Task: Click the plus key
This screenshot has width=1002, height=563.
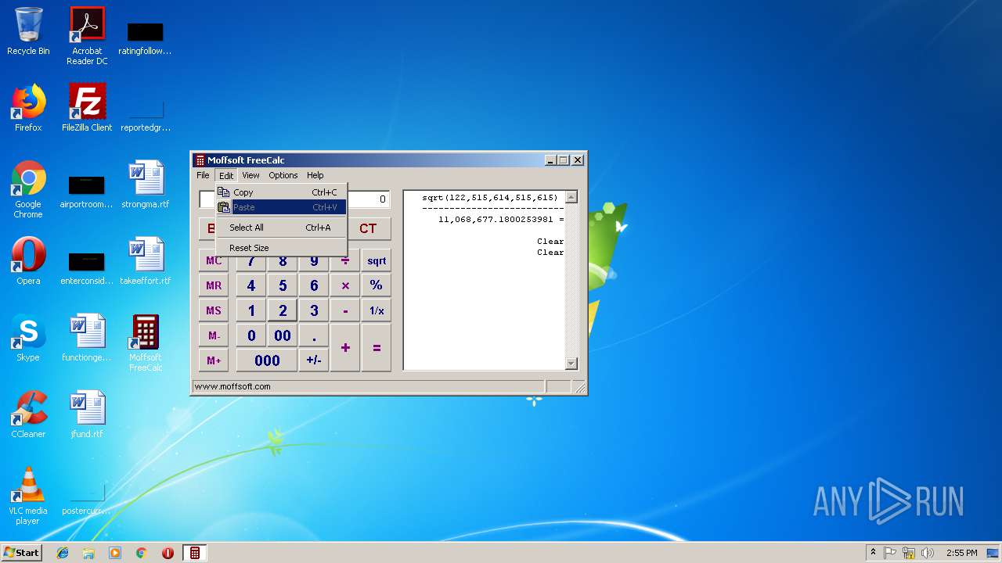Action: [x=345, y=347]
